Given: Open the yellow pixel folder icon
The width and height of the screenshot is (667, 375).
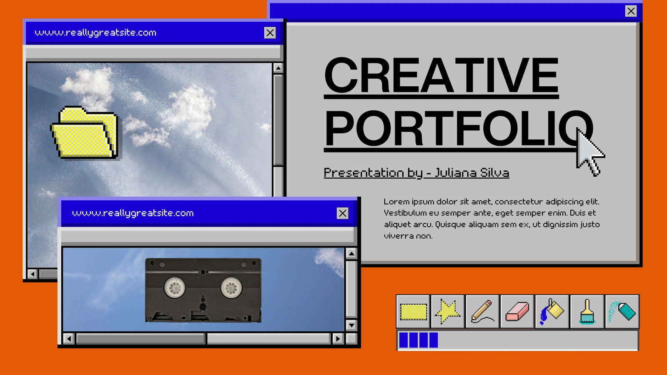Looking at the screenshot, I should click(85, 133).
